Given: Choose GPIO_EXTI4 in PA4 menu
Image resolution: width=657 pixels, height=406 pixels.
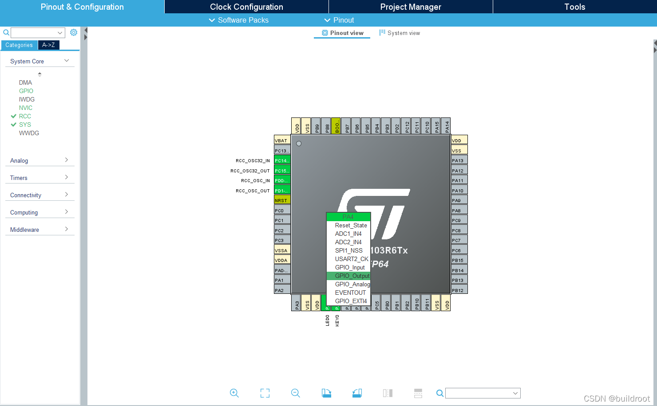Looking at the screenshot, I should point(348,301).
